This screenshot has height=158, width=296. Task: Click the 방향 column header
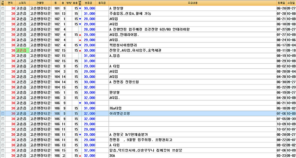click(x=69, y=3)
